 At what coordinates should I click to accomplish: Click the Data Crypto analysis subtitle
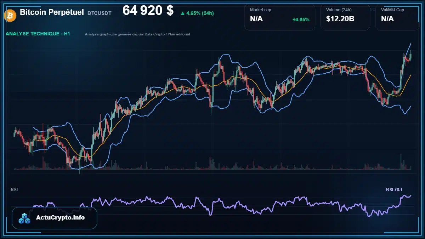tap(137, 34)
